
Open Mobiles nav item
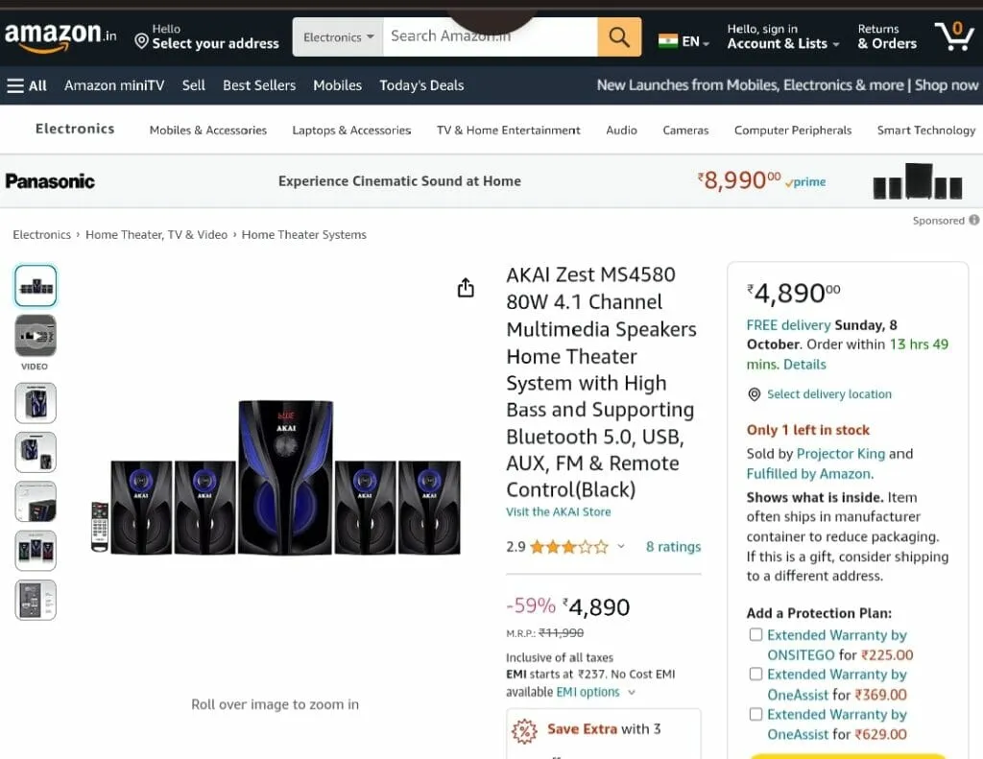click(x=337, y=85)
